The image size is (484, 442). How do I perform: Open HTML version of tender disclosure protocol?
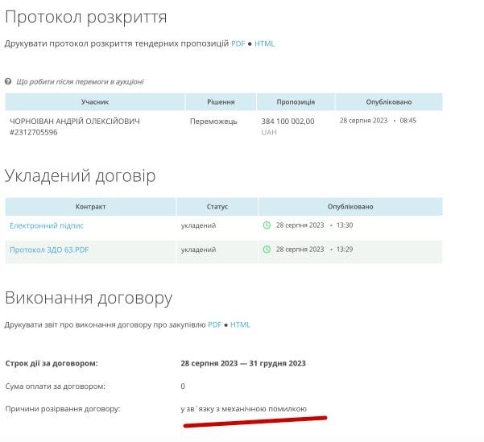(265, 43)
